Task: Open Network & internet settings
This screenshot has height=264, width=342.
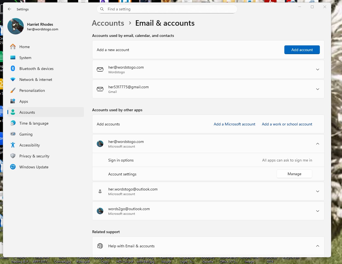Action: (x=46, y=80)
